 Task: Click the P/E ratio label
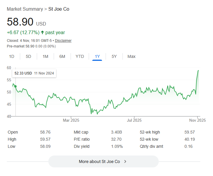[x=82, y=139]
